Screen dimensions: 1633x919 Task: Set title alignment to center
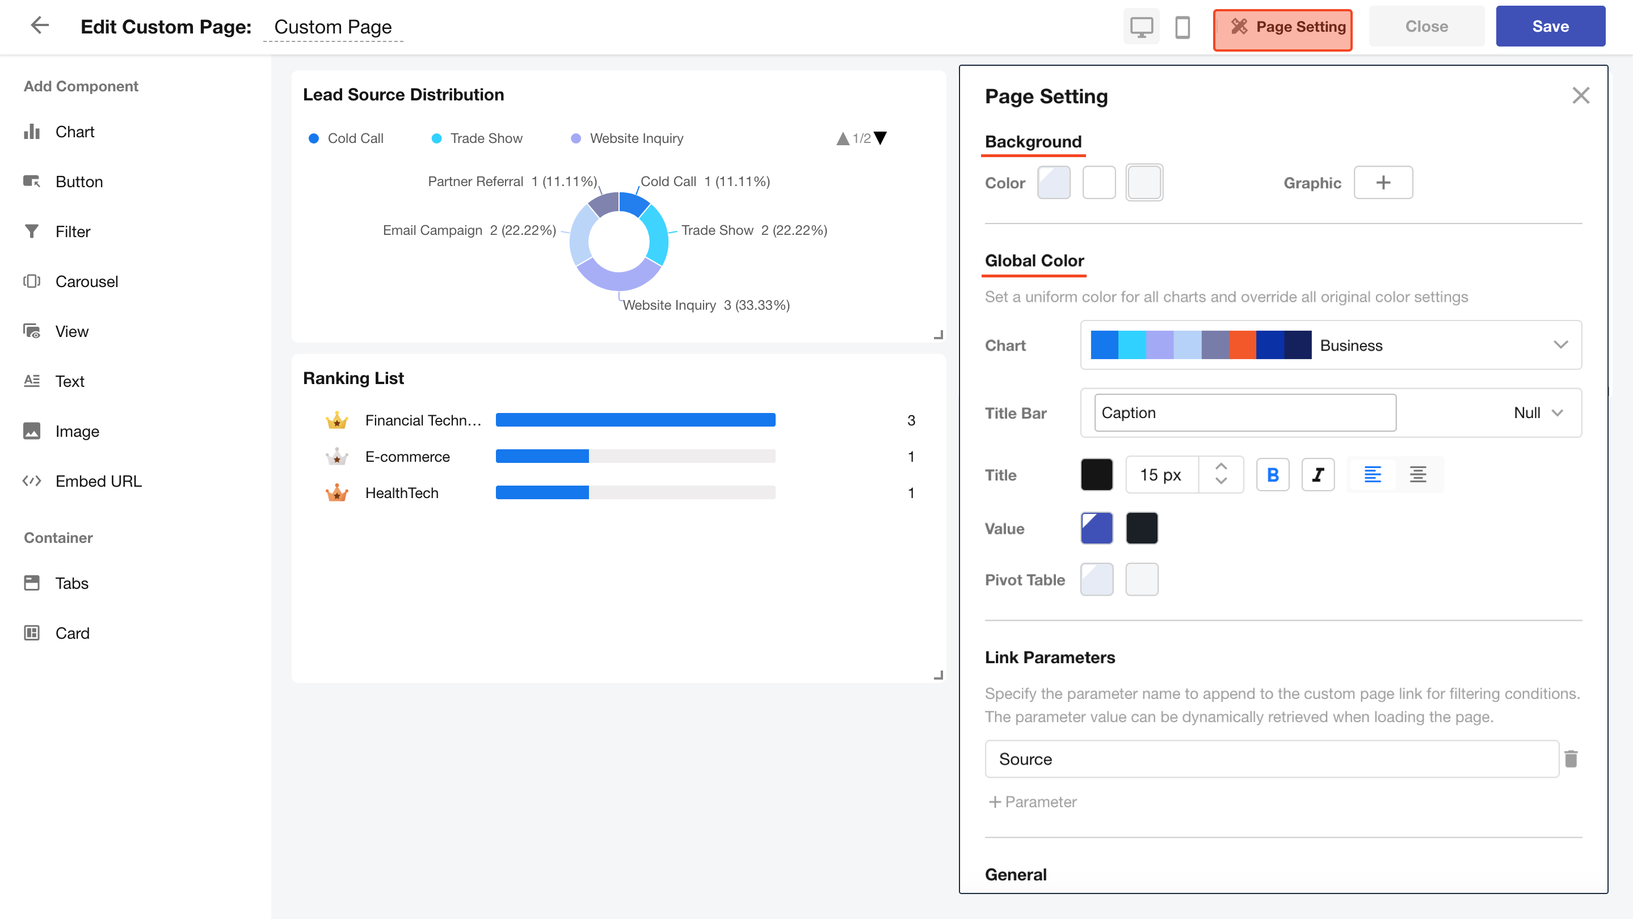(1417, 475)
